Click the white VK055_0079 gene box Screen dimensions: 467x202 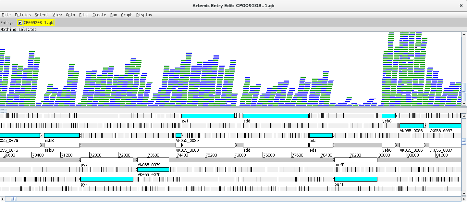click(x=153, y=160)
